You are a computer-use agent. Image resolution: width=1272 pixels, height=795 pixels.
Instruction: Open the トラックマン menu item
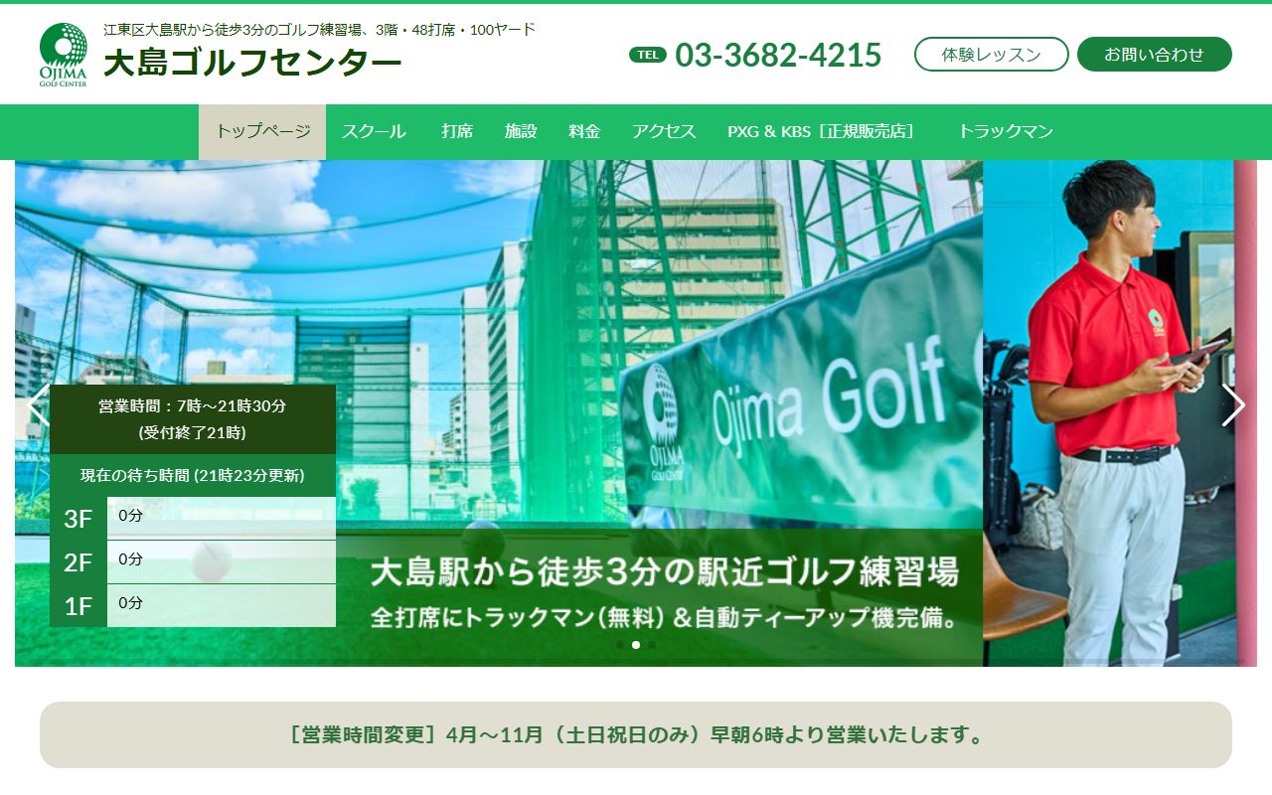(1006, 131)
